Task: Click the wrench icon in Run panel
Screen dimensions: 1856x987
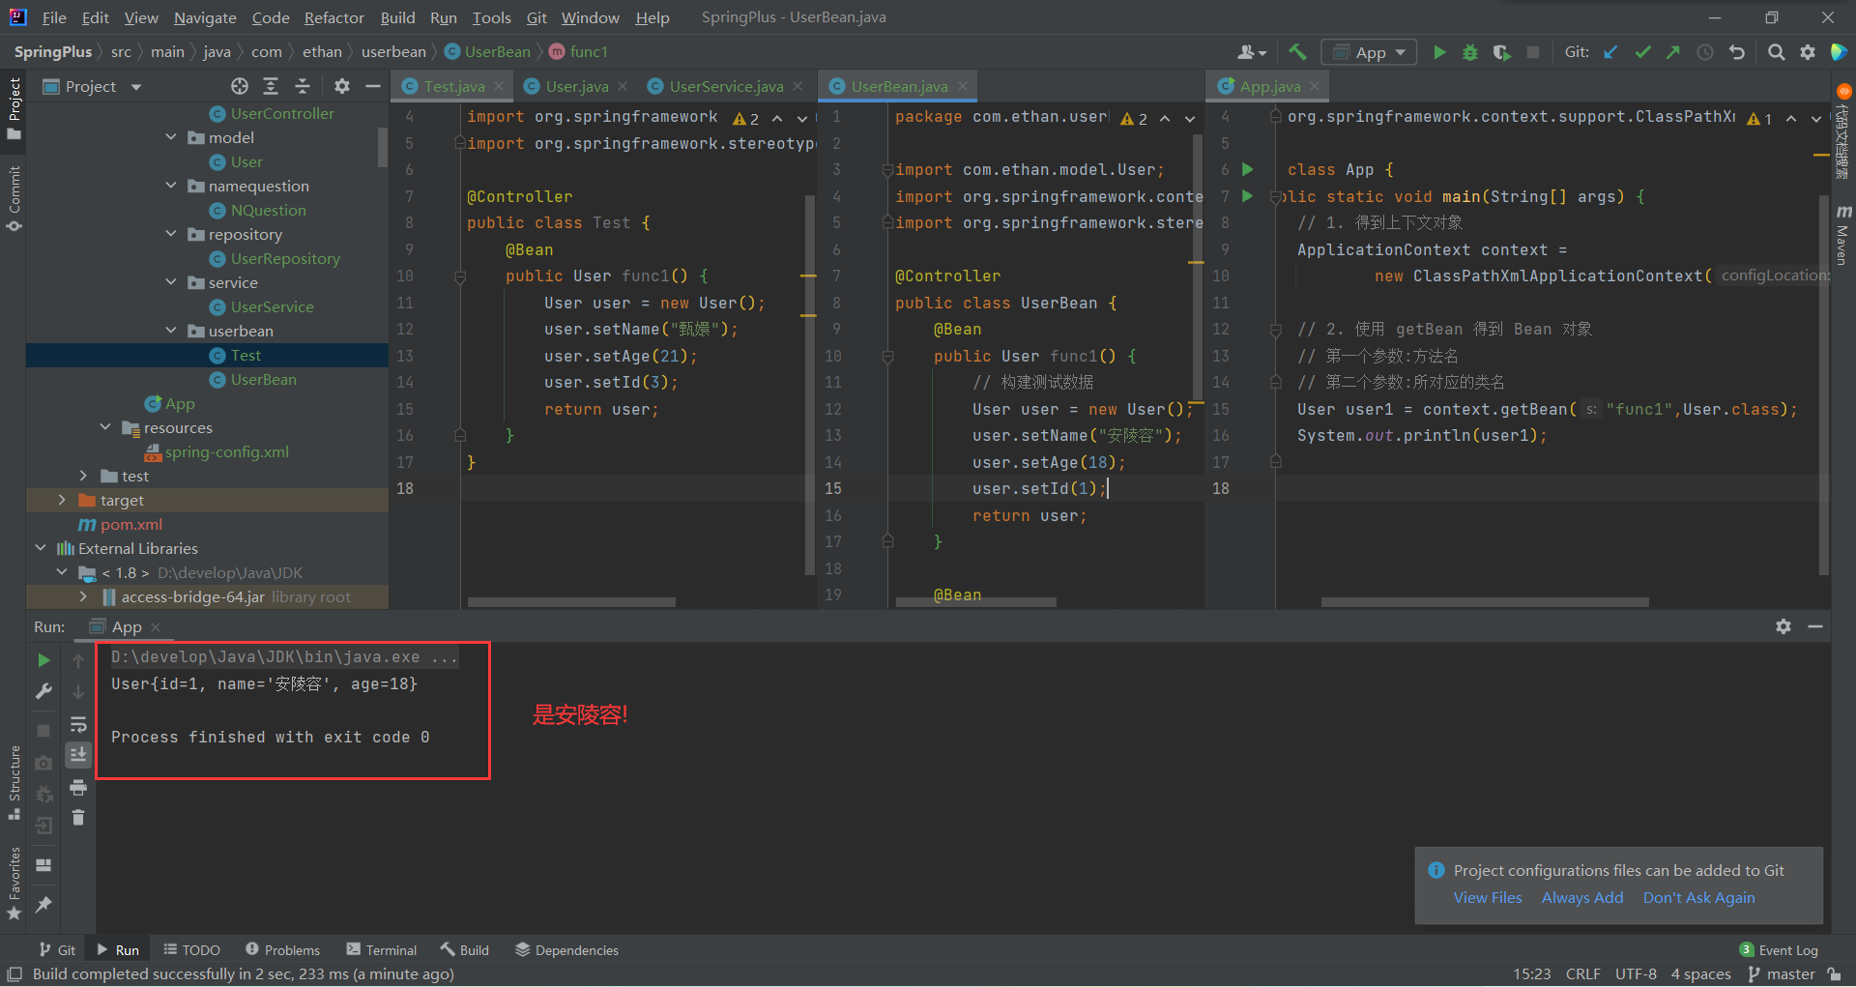Action: [x=43, y=691]
